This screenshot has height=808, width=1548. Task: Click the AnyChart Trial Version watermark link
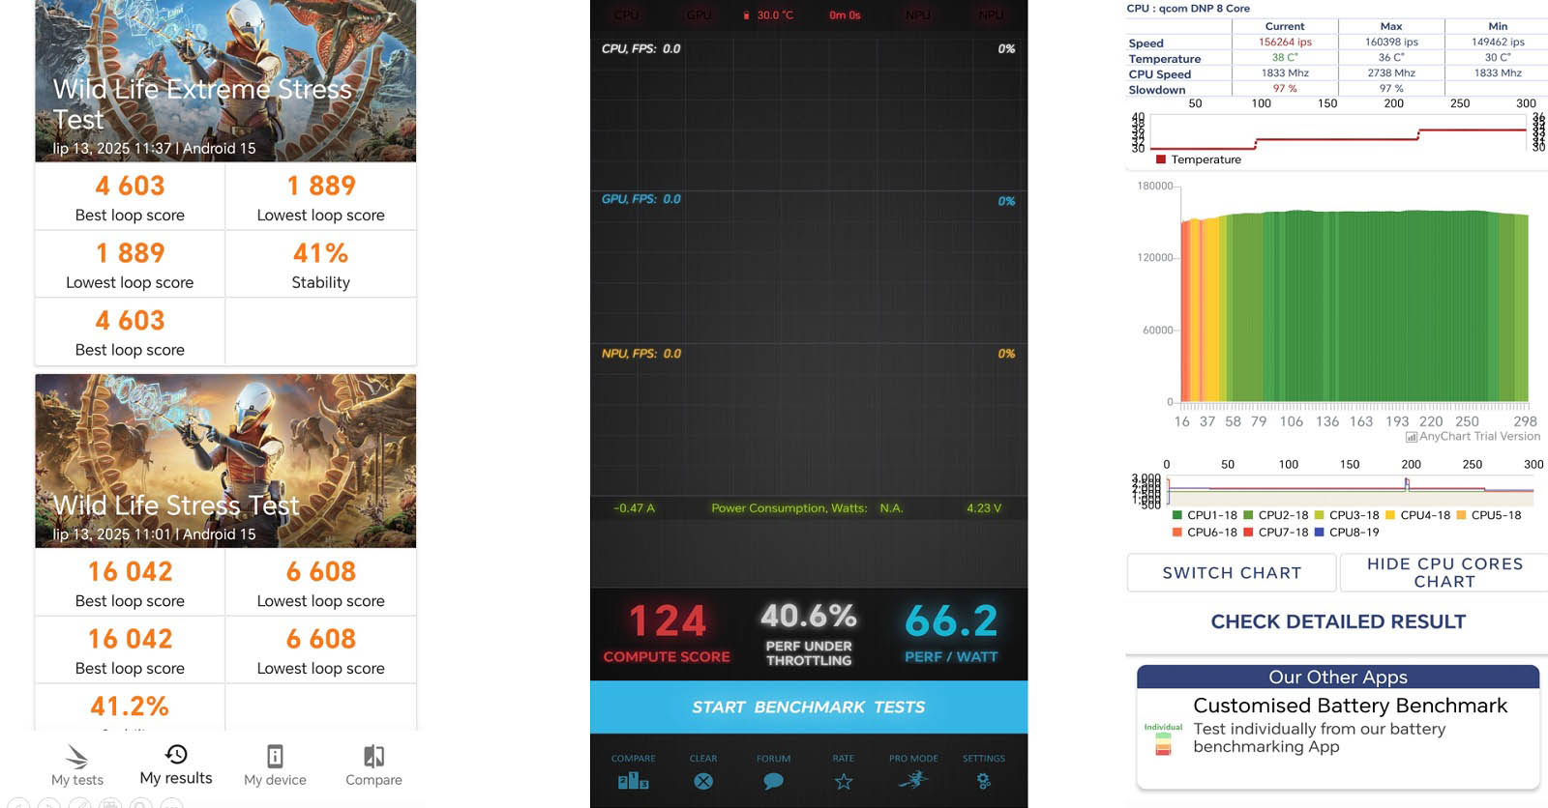pyautogui.click(x=1473, y=437)
